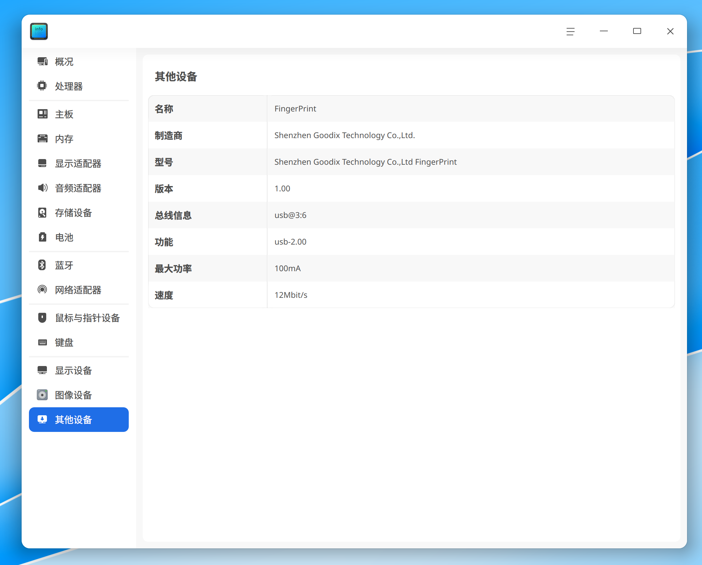
Task: Open the 显示设备 monitor icon
Action: click(42, 370)
